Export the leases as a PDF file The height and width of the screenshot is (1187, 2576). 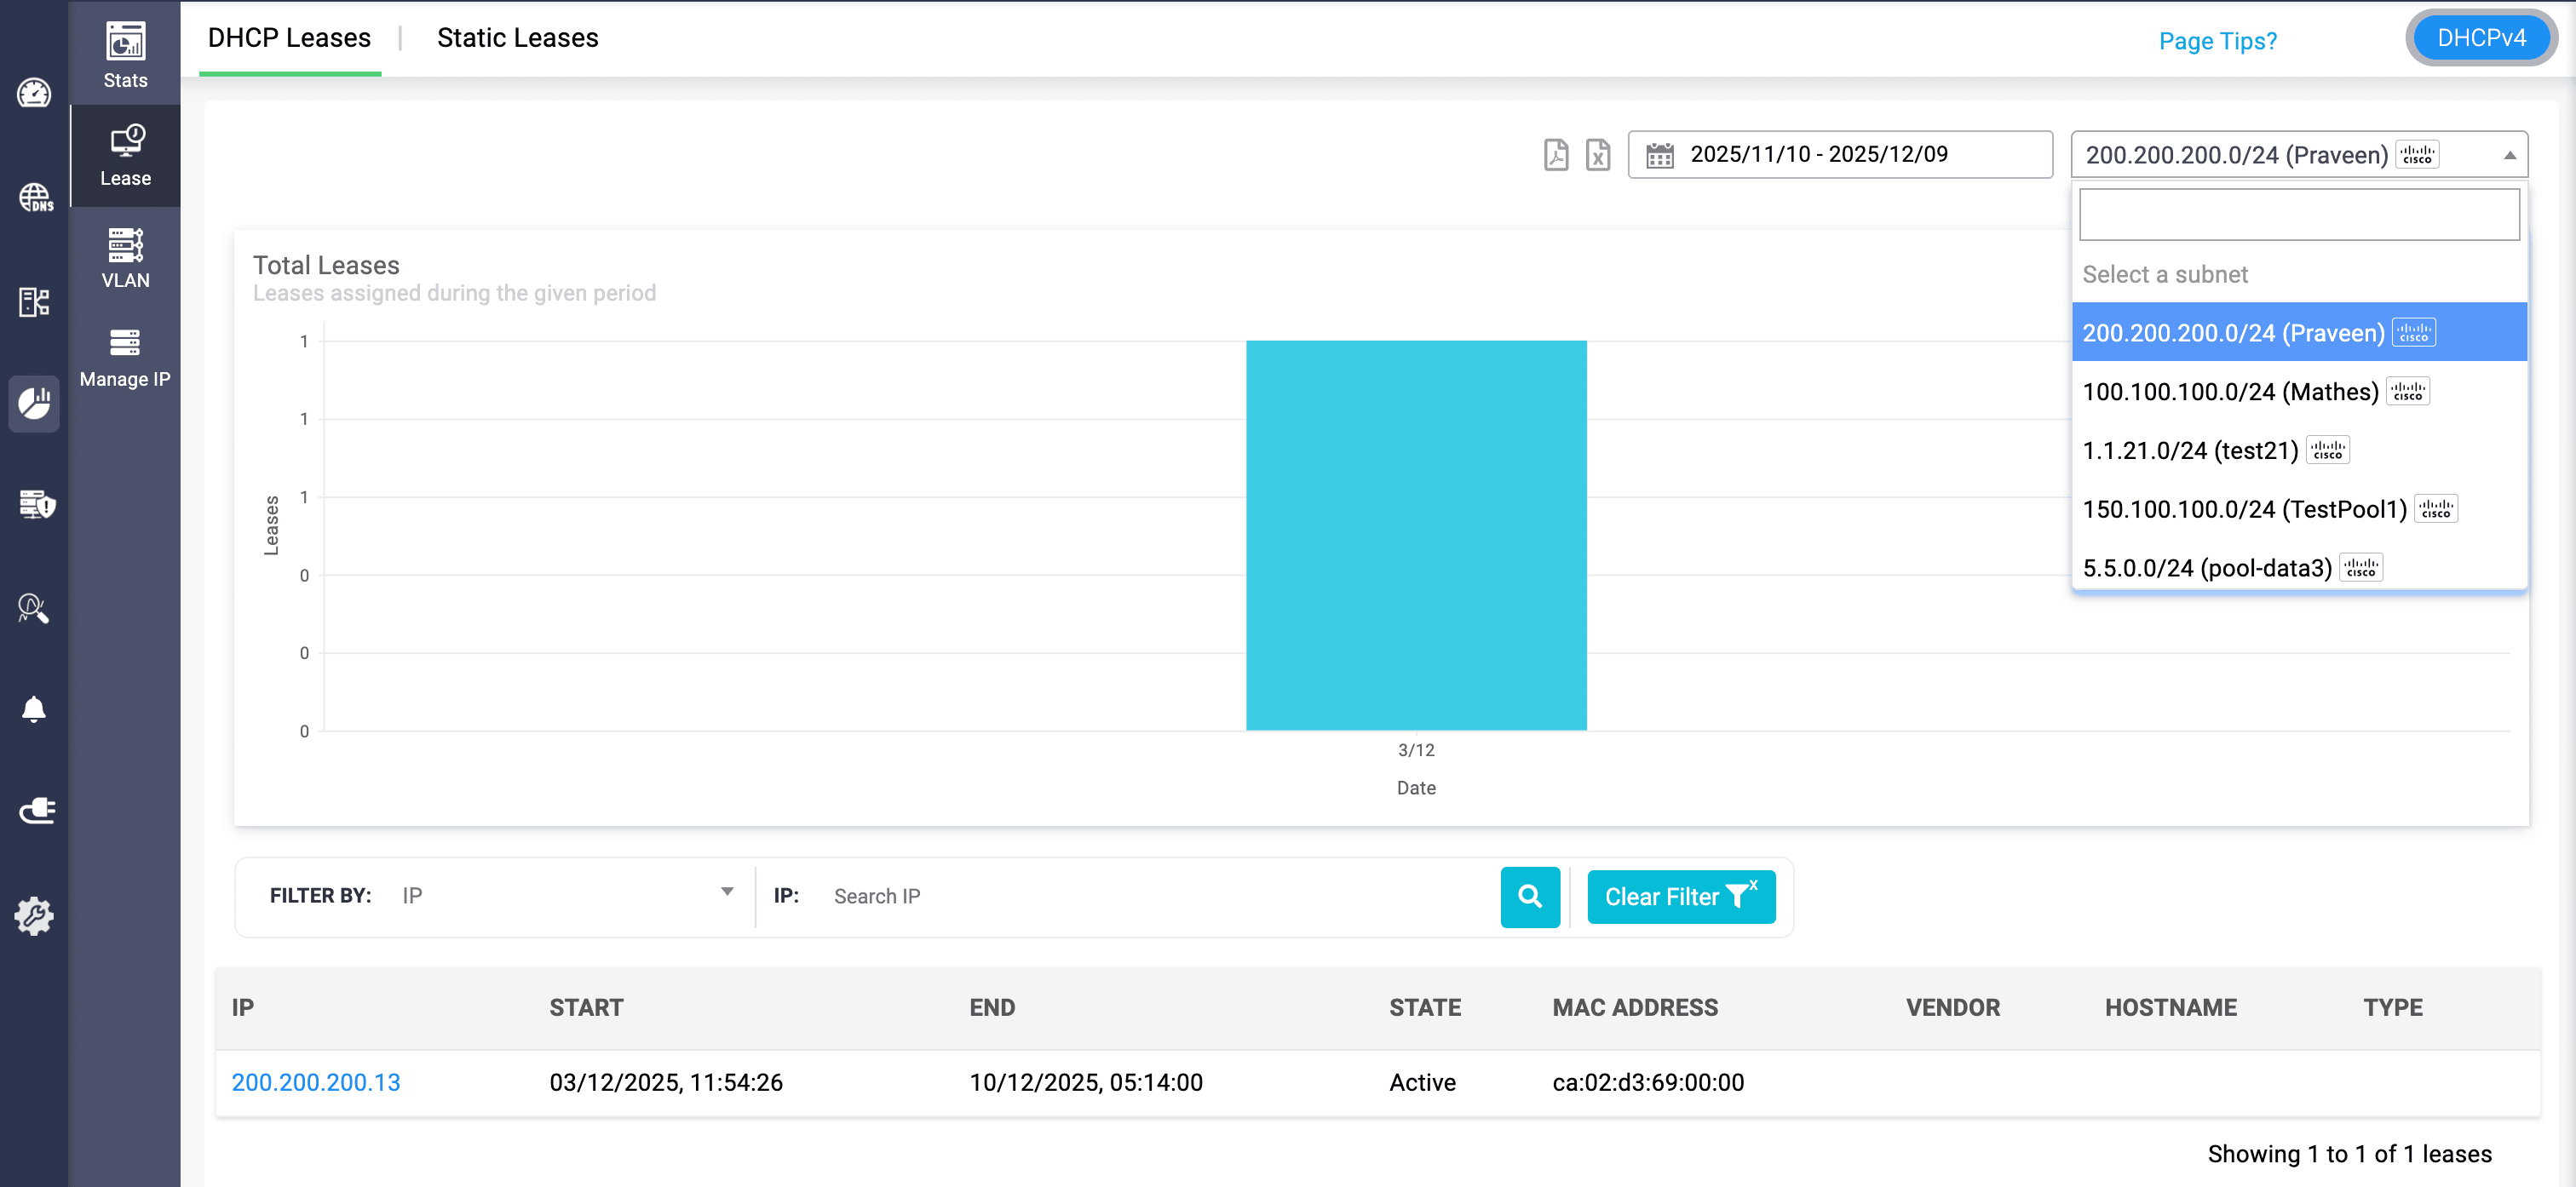(x=1556, y=155)
